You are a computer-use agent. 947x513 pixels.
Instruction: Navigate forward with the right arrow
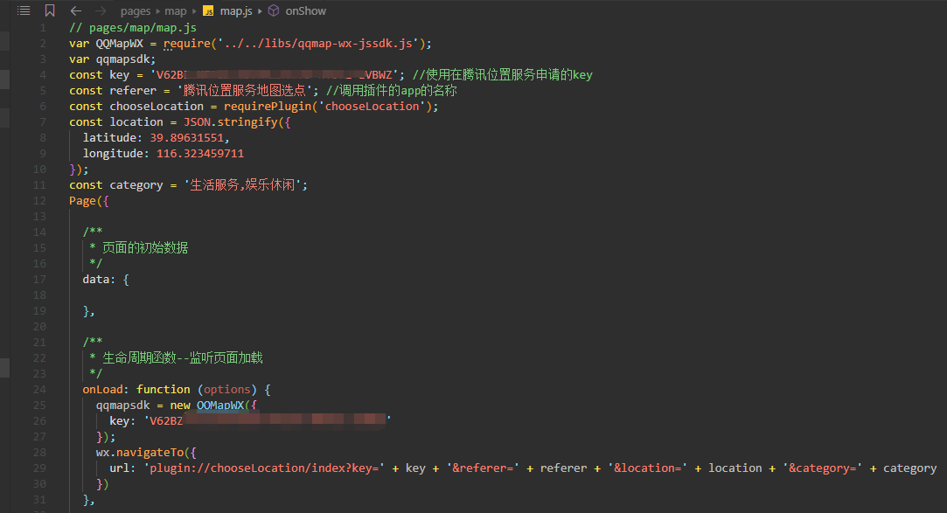[x=101, y=10]
